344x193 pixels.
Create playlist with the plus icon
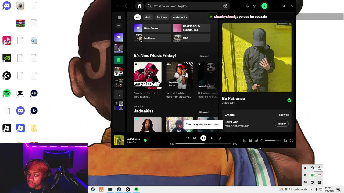coord(119,26)
